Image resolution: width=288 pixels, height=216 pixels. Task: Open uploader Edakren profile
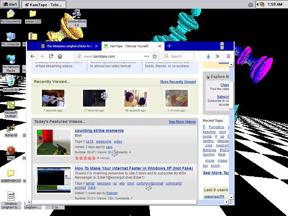[x=112, y=193]
